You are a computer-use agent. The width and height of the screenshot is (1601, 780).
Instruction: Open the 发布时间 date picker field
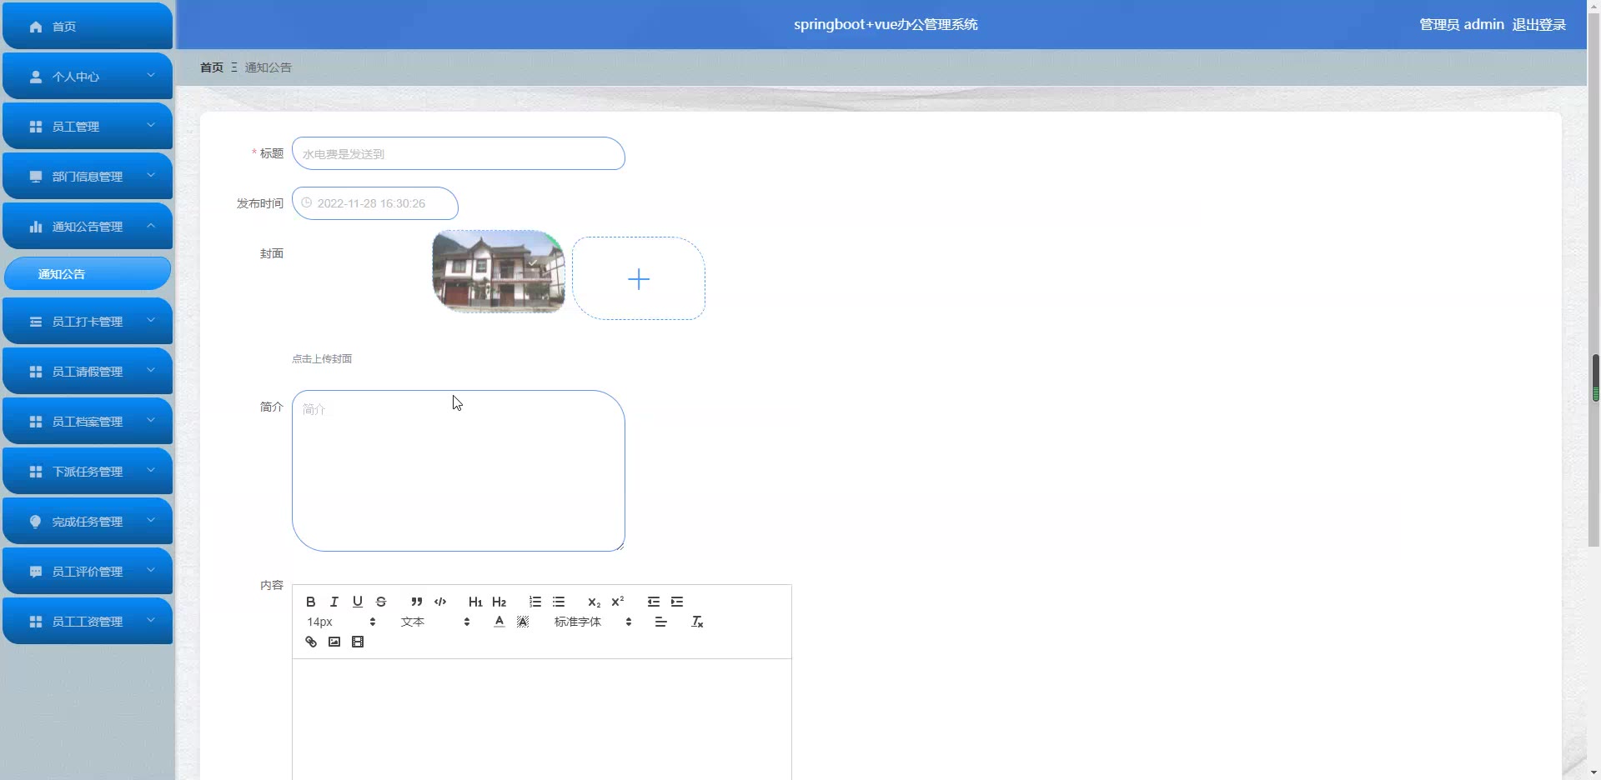374,203
